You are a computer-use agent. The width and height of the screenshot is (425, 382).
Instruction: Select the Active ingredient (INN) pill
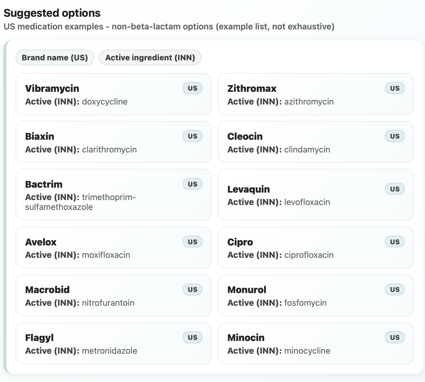click(x=150, y=57)
